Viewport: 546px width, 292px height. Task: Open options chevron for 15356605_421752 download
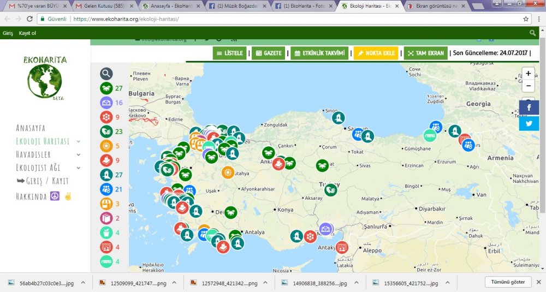point(448,283)
